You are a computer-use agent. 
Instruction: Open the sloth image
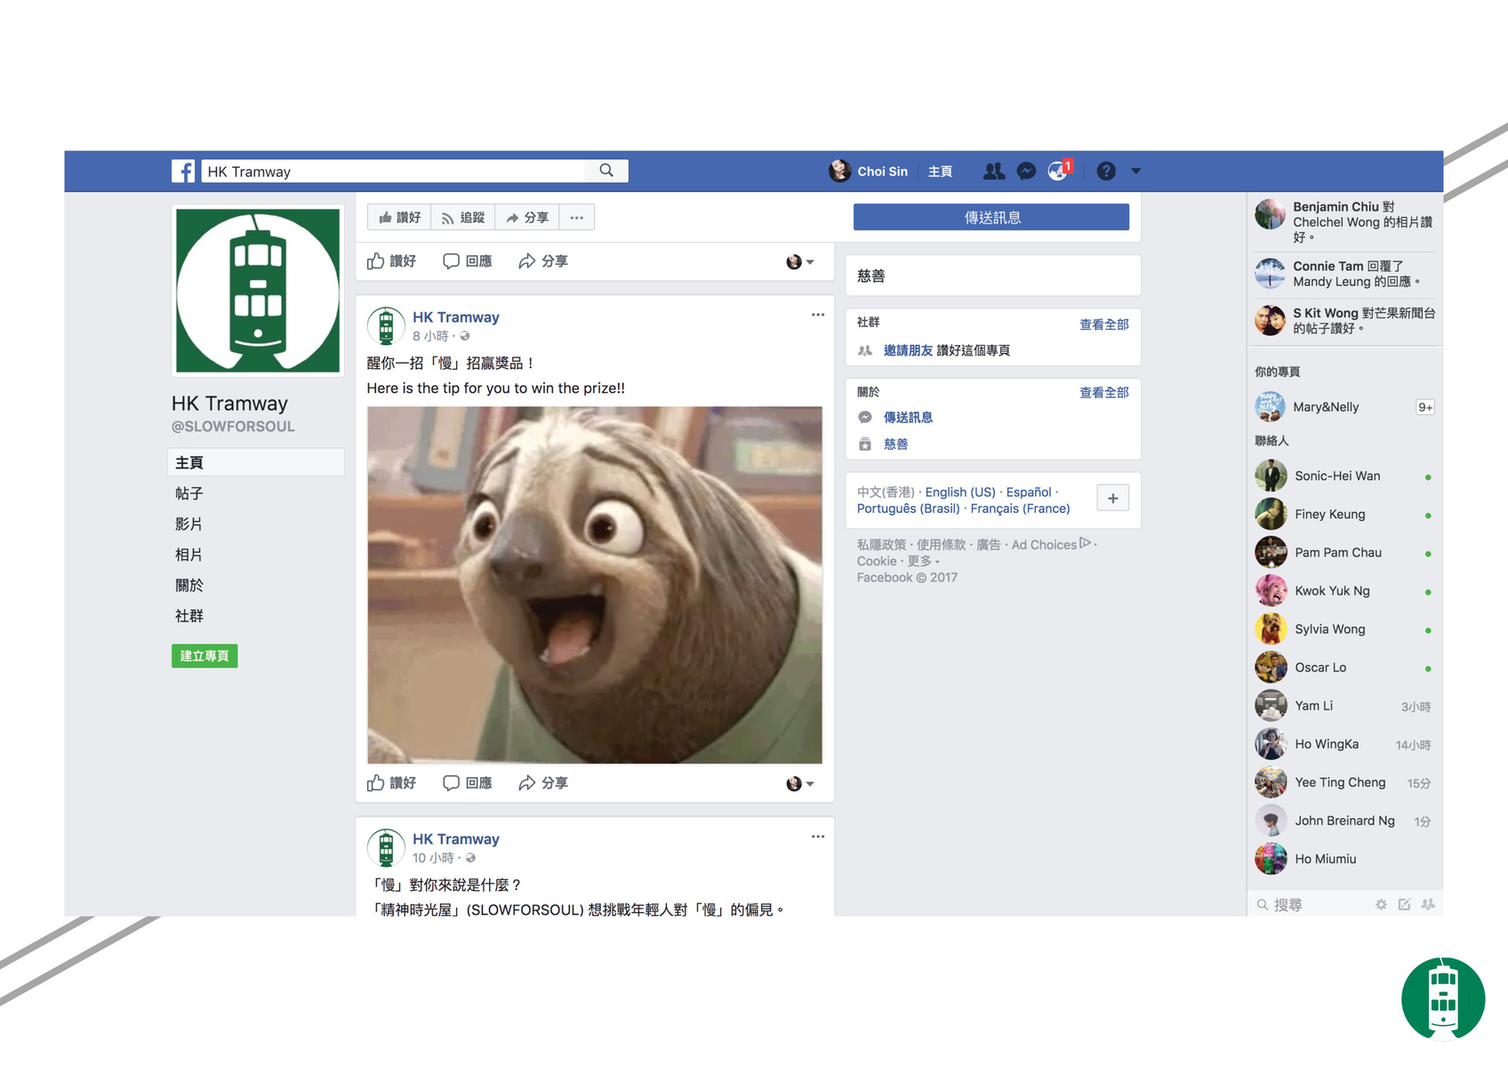(595, 585)
